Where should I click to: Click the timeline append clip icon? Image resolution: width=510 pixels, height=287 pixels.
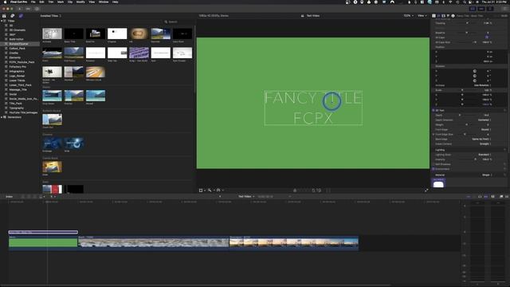[x=35, y=197]
